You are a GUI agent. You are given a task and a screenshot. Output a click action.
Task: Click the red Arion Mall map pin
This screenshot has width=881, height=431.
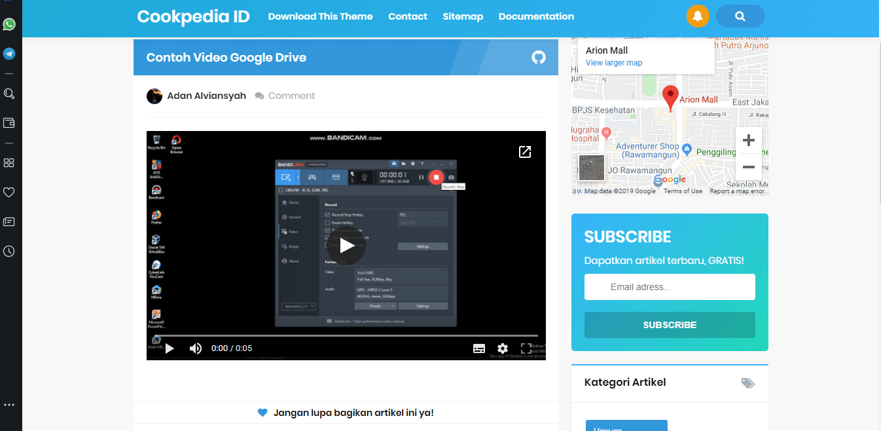pos(670,98)
